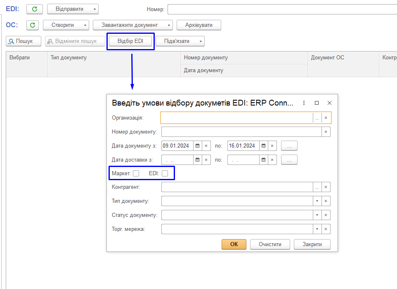The height and width of the screenshot is (289, 397).
Task: Enable the Маркет checkbox
Action: pos(136,174)
